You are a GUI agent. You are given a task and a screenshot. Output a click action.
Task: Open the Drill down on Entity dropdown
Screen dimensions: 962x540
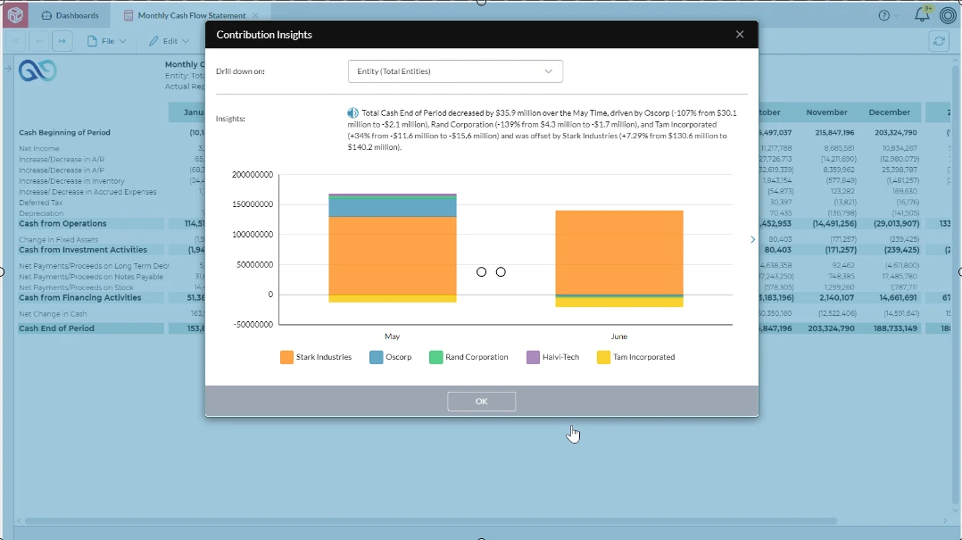pos(455,71)
